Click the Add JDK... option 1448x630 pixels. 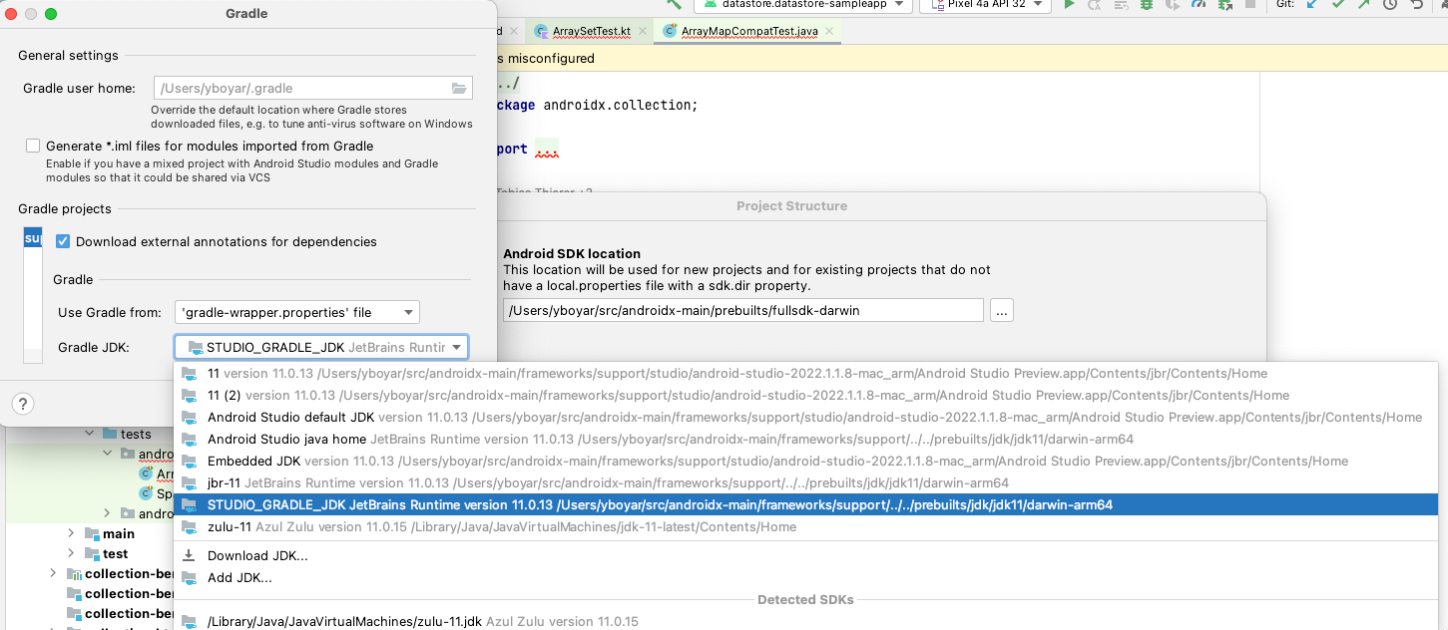point(240,577)
